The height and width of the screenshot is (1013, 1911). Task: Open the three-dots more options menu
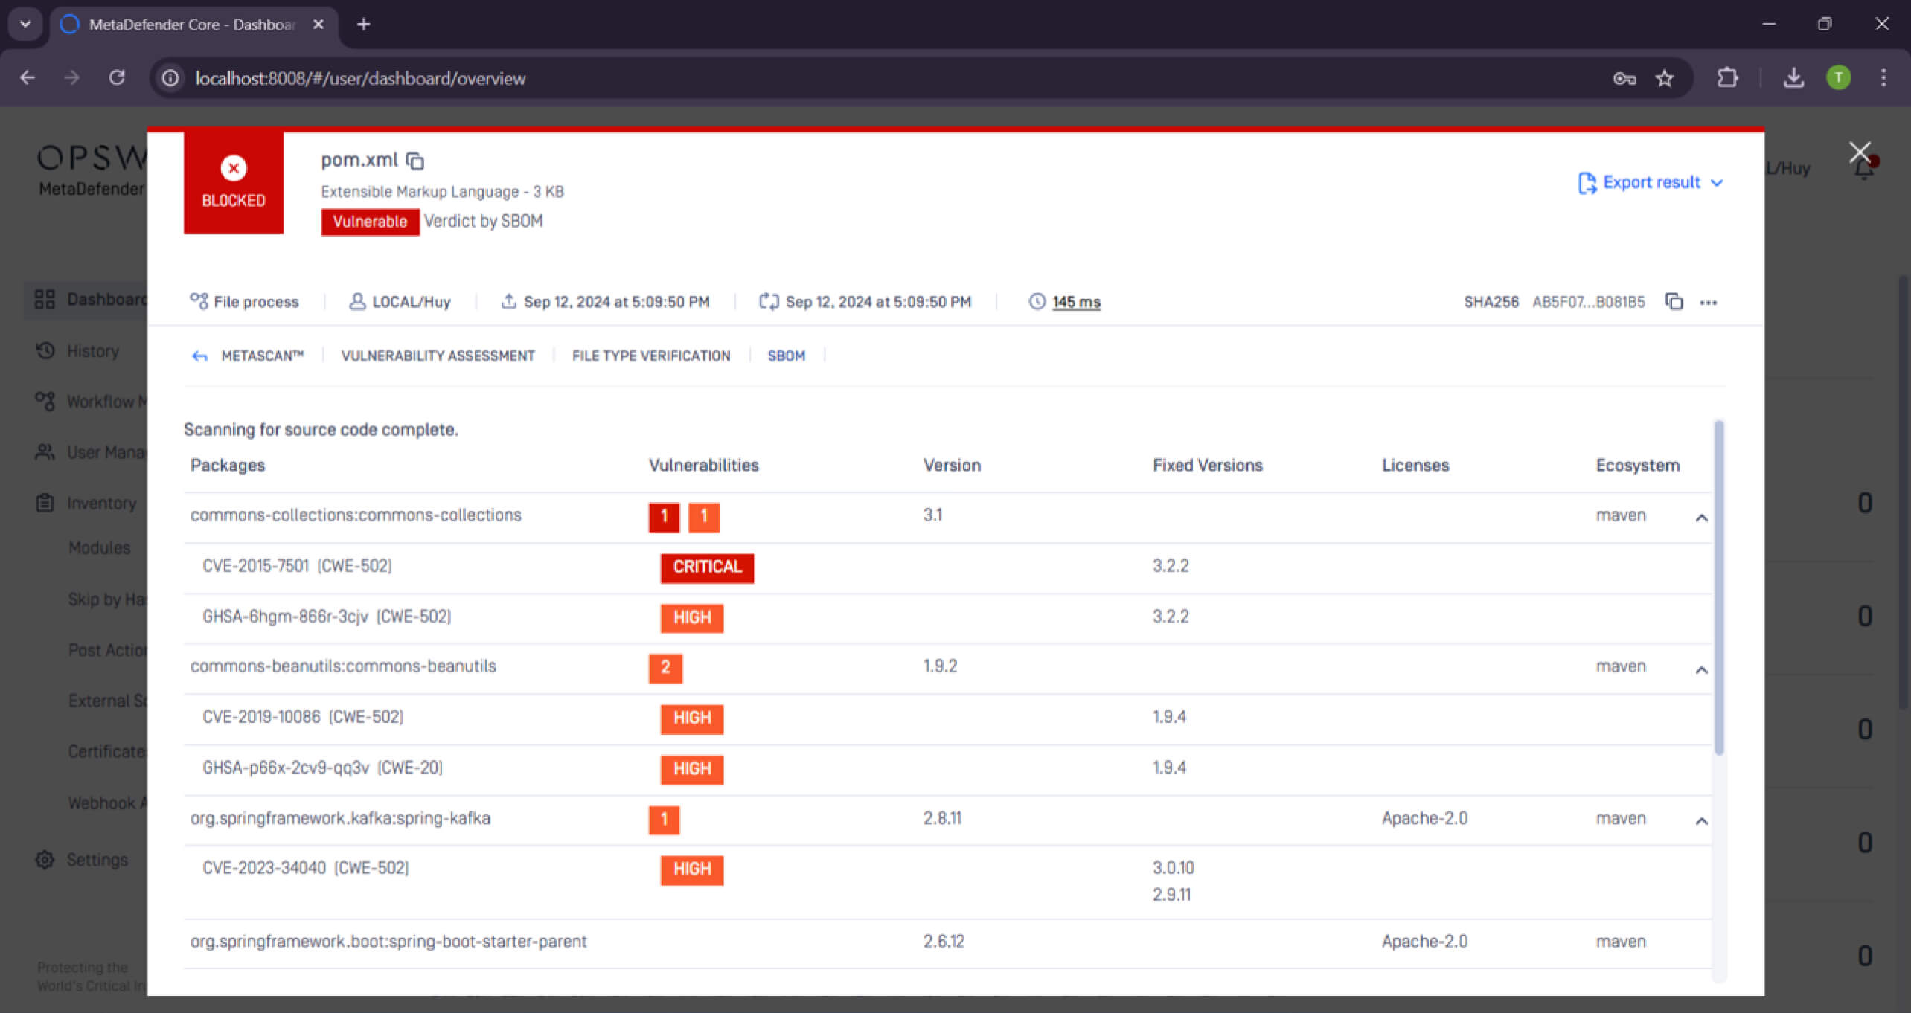click(1709, 302)
